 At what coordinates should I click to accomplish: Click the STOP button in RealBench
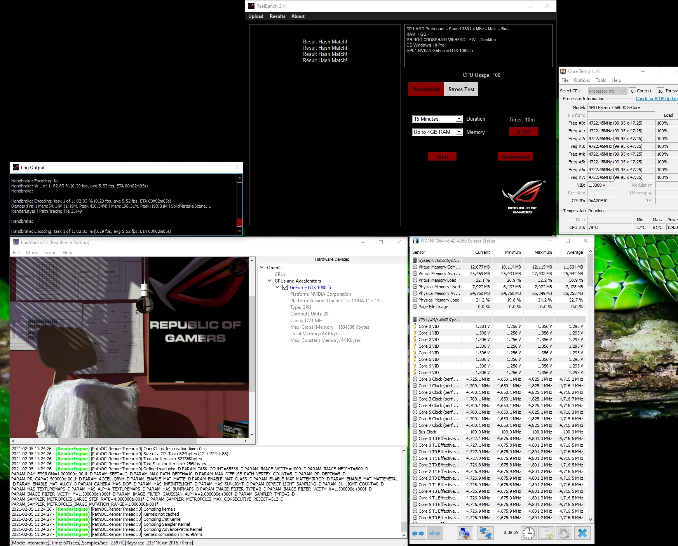pos(524,132)
